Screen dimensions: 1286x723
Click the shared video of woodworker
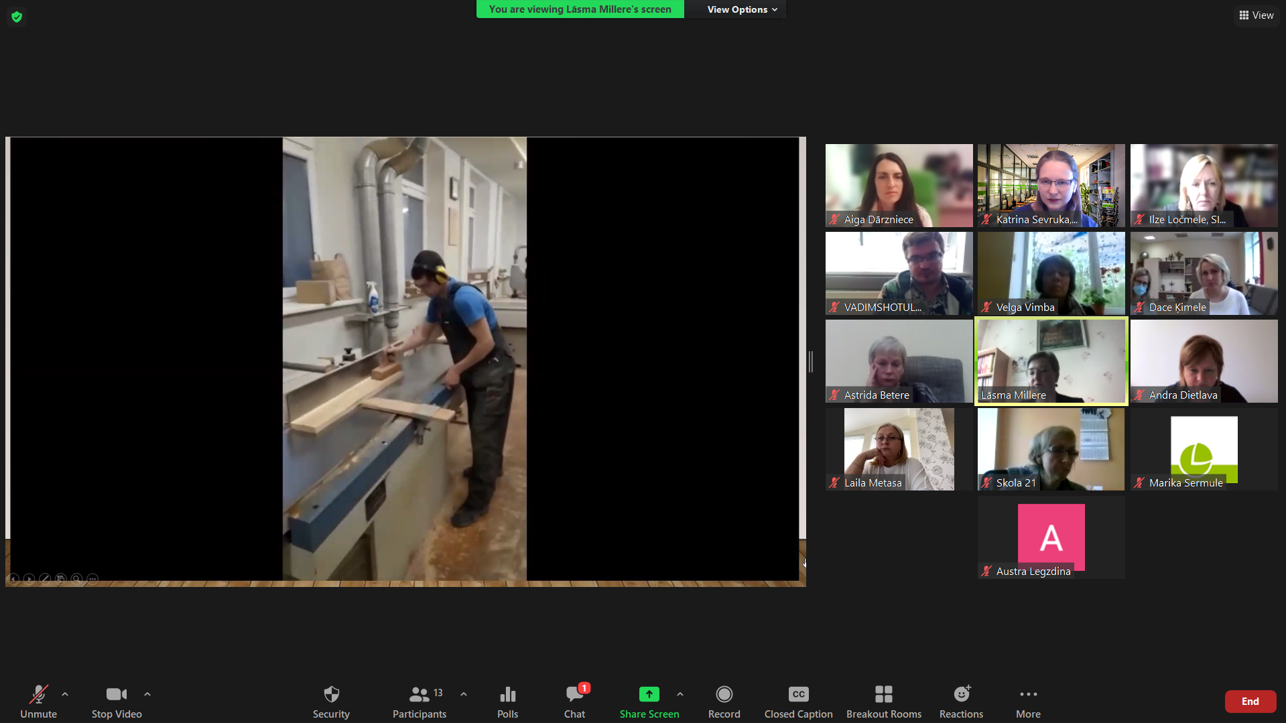404,358
